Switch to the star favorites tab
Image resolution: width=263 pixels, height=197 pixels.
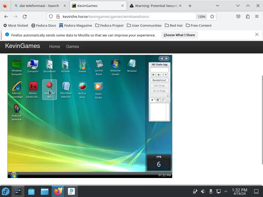152,100
